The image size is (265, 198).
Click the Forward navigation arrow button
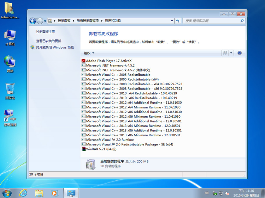point(40,21)
